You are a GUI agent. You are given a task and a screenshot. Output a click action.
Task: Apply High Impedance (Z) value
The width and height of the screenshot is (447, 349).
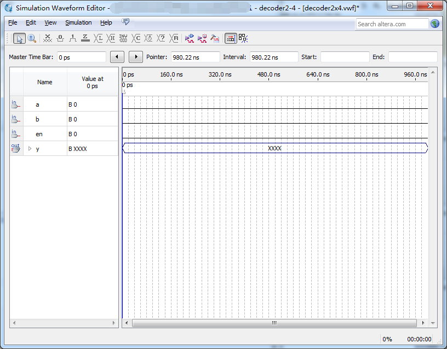[x=85, y=38]
